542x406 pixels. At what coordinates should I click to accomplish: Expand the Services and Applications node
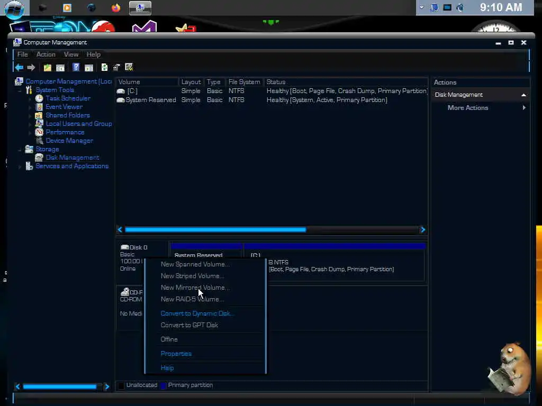(20, 167)
